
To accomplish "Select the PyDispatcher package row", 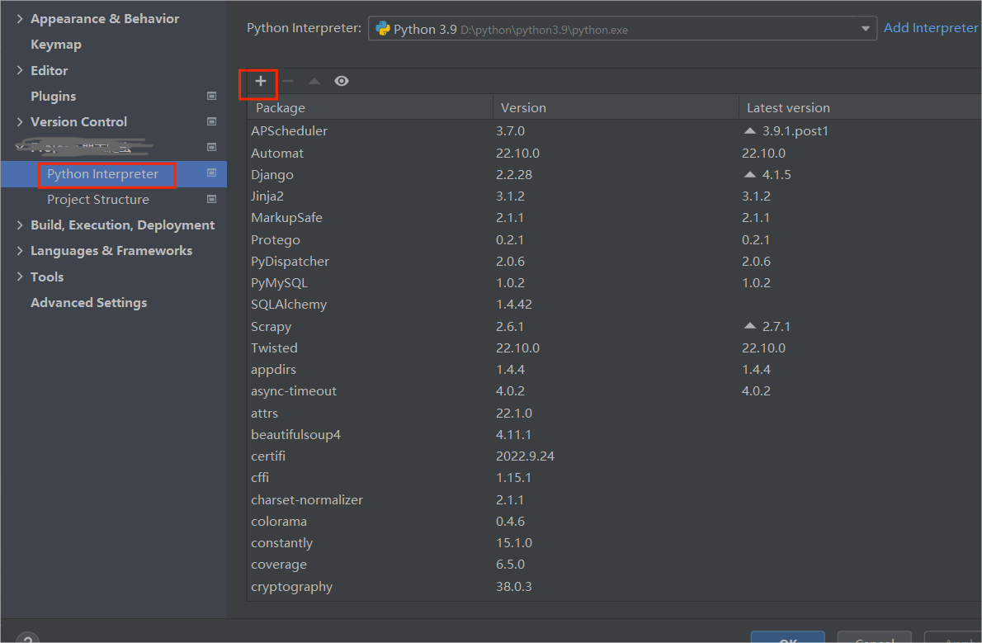I will (615, 262).
